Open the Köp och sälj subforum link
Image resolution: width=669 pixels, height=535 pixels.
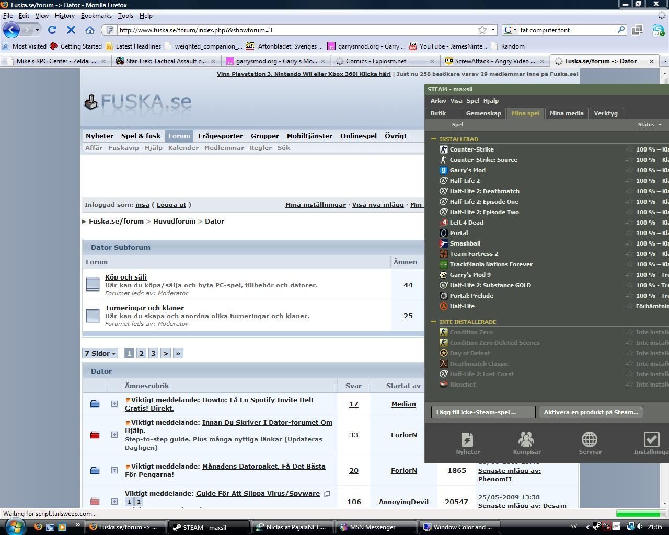click(x=126, y=277)
